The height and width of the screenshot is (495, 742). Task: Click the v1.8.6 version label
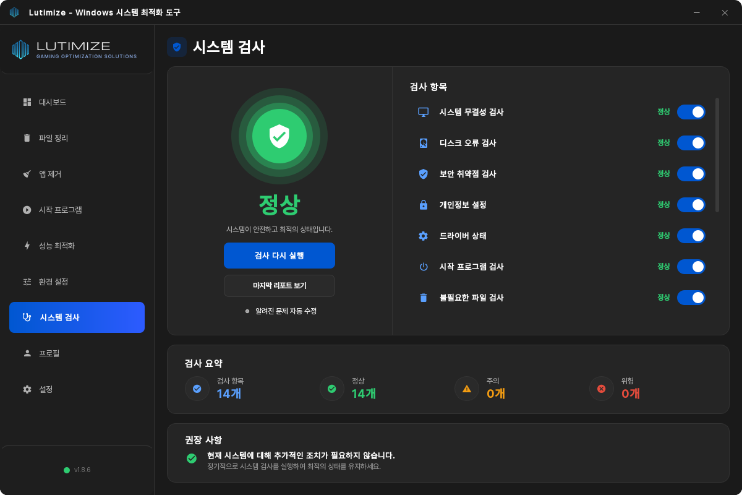click(x=82, y=470)
